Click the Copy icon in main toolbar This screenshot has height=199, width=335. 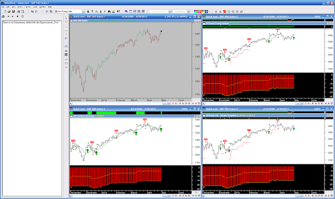tap(32, 12)
